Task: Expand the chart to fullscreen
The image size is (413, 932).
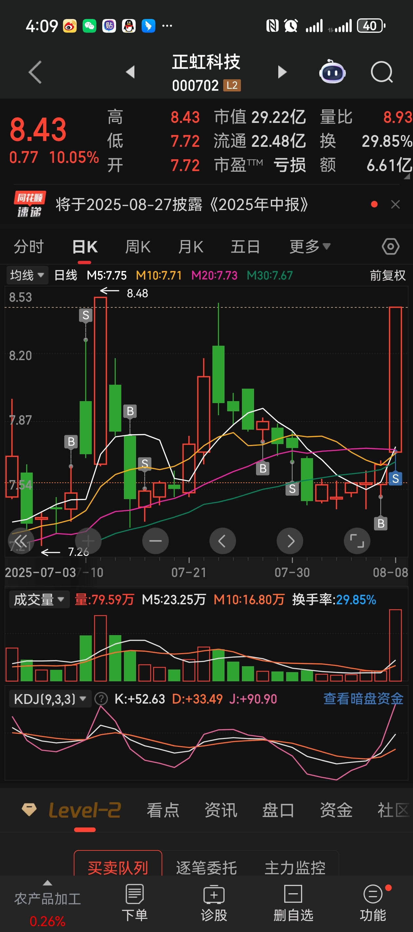Action: coord(357,541)
